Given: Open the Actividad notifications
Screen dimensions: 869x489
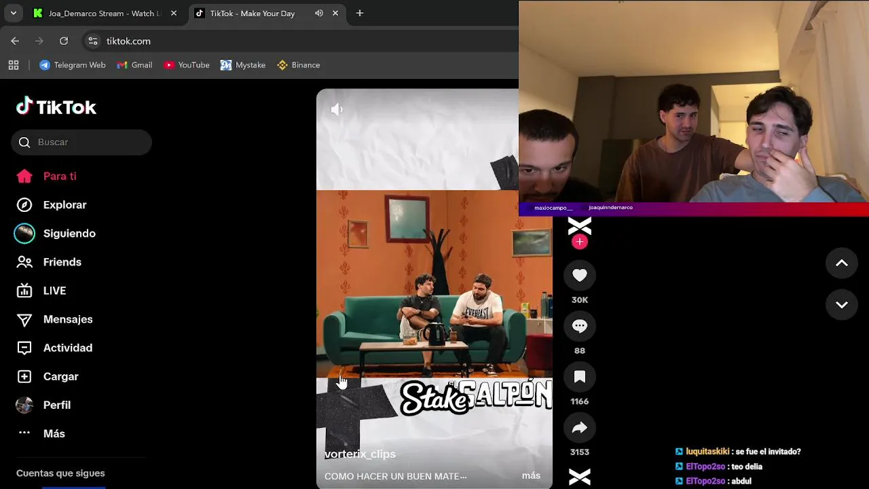Looking at the screenshot, I should (68, 348).
